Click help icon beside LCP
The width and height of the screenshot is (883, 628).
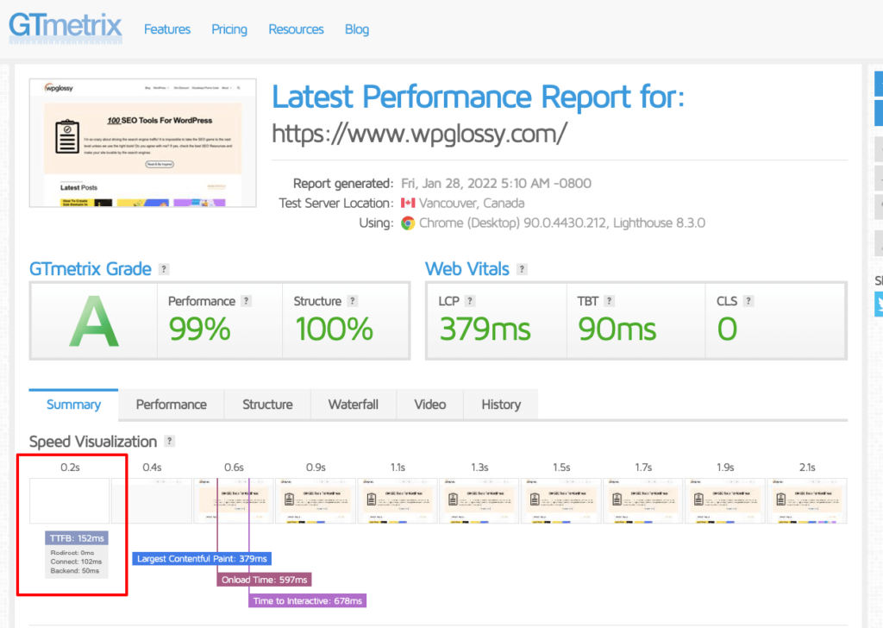470,301
